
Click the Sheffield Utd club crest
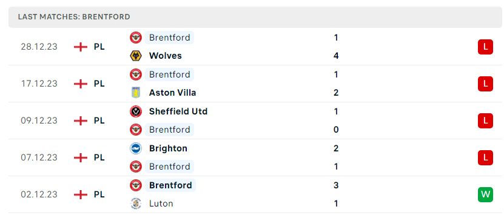click(x=136, y=111)
